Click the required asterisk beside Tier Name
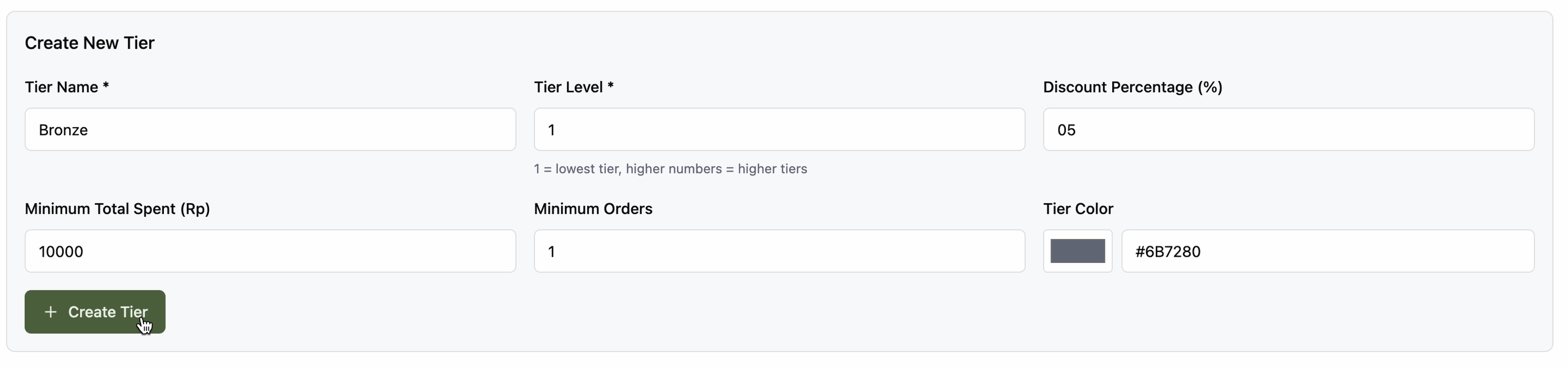This screenshot has height=369, width=1567. (106, 86)
